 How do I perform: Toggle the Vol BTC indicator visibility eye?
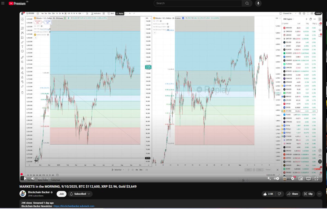click(41, 26)
